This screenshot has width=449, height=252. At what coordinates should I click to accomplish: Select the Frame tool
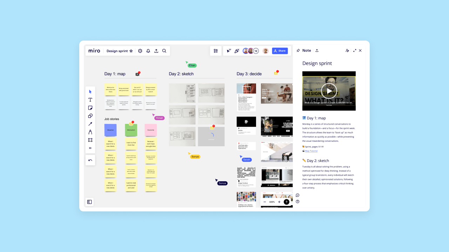[90, 140]
